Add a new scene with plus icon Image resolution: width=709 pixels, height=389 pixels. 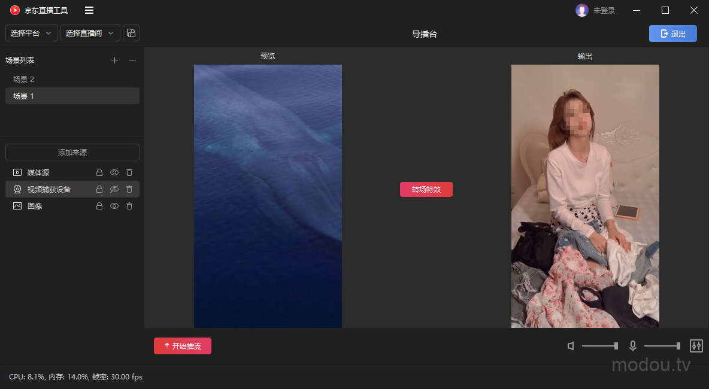coord(115,60)
